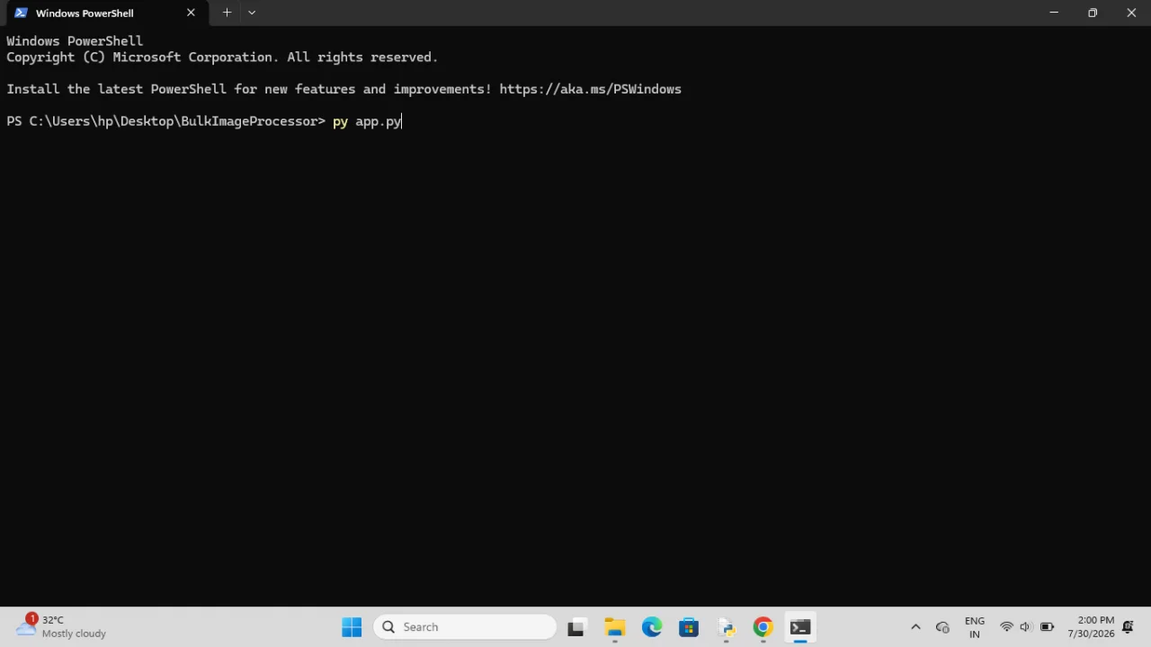Open a new terminal tab with plus
This screenshot has width=1151, height=647.
coord(227,13)
